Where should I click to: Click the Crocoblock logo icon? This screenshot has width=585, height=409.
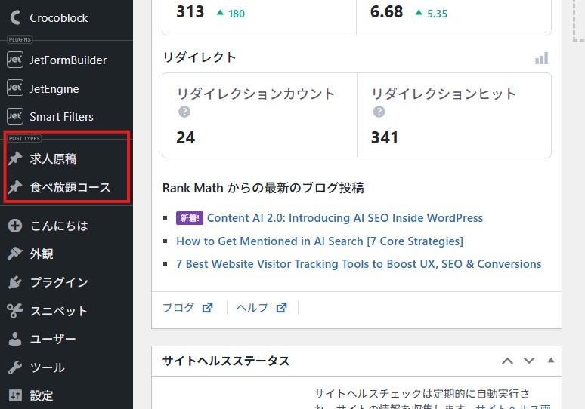coord(15,17)
